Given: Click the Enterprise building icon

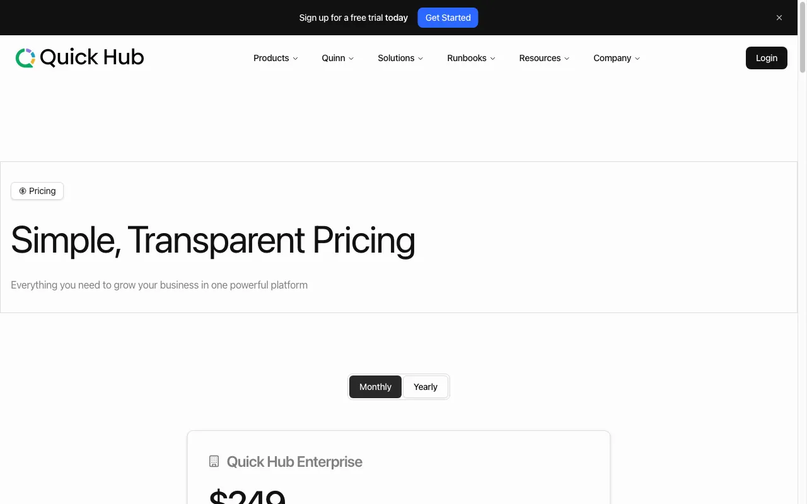Looking at the screenshot, I should tap(214, 461).
